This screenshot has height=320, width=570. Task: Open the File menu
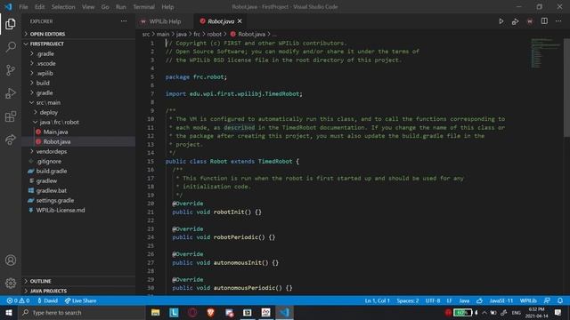pyautogui.click(x=23, y=6)
